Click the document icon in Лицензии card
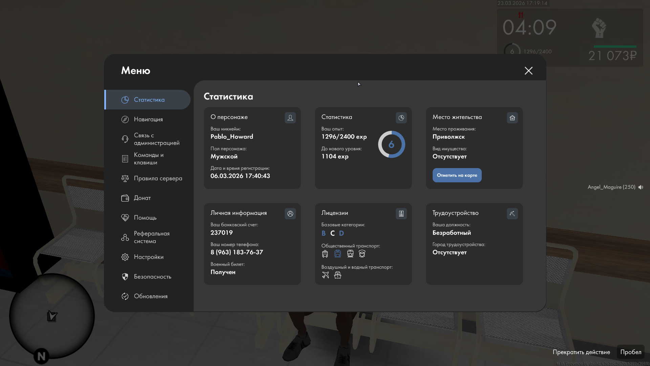Screen dimensions: 650x366 coord(401,213)
